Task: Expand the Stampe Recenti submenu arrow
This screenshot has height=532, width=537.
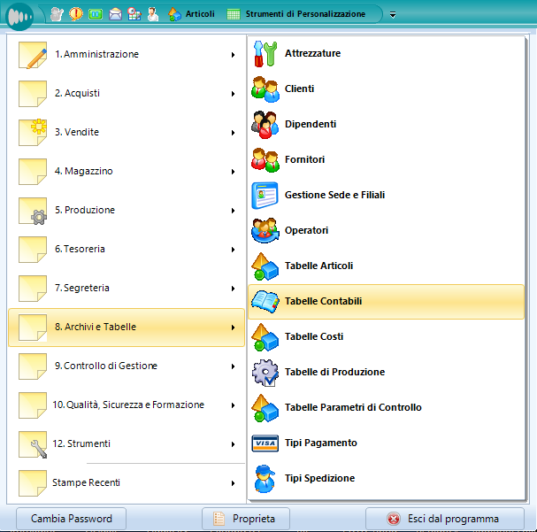Action: 233,483
